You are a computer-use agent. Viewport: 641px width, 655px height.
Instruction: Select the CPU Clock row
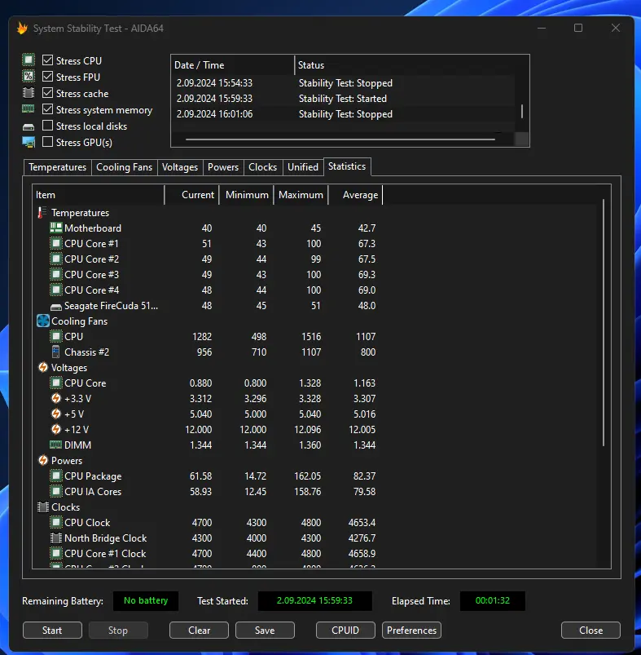coord(208,523)
